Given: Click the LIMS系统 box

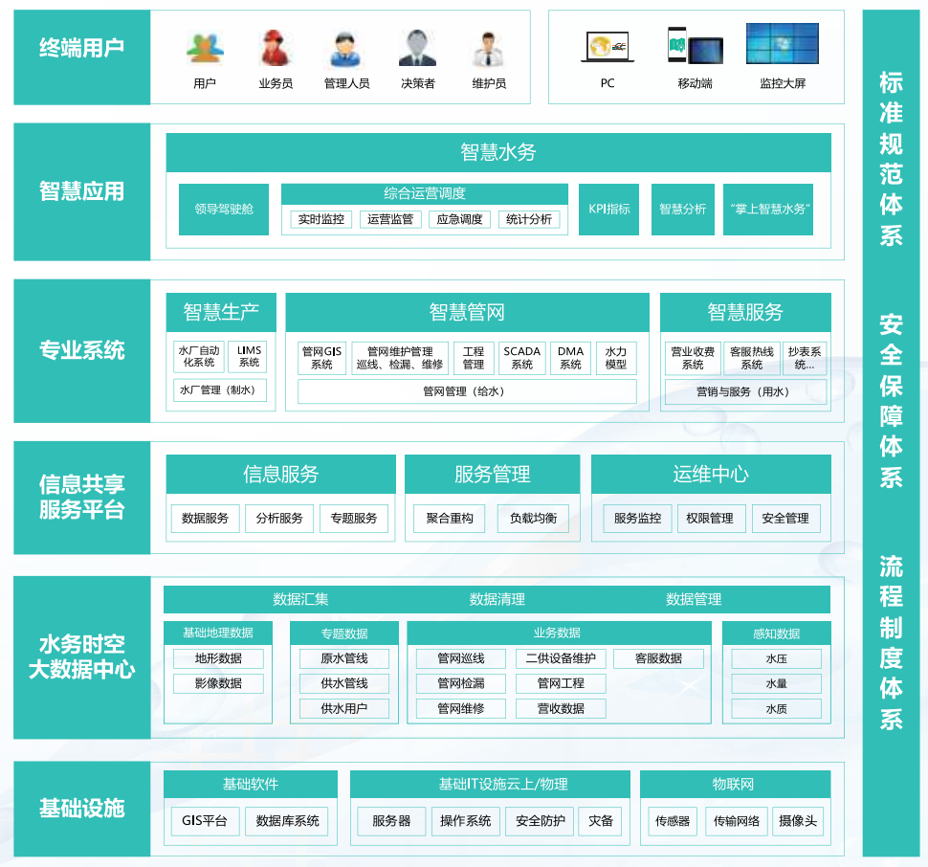Looking at the screenshot, I should tap(249, 357).
